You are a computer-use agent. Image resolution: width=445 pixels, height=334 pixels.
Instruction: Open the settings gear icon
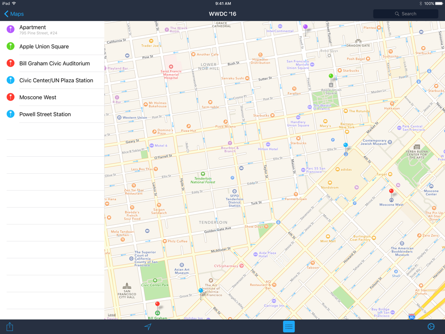coord(431,326)
